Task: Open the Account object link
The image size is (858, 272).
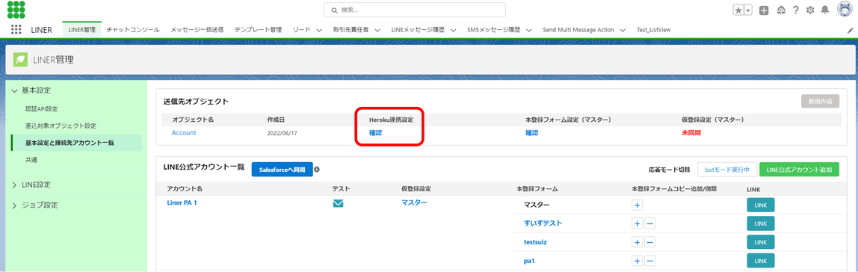Action: pyautogui.click(x=184, y=132)
